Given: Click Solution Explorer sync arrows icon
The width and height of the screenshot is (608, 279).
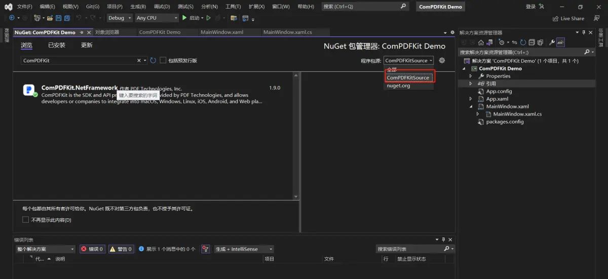Looking at the screenshot, I should [514, 42].
